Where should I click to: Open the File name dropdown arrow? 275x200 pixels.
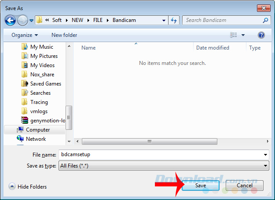point(265,155)
